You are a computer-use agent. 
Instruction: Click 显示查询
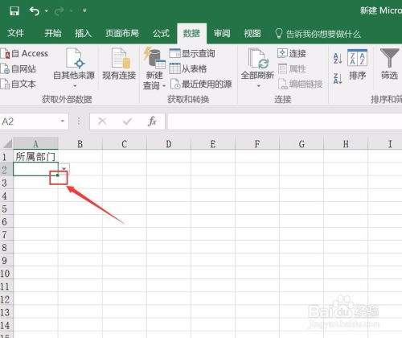click(192, 53)
